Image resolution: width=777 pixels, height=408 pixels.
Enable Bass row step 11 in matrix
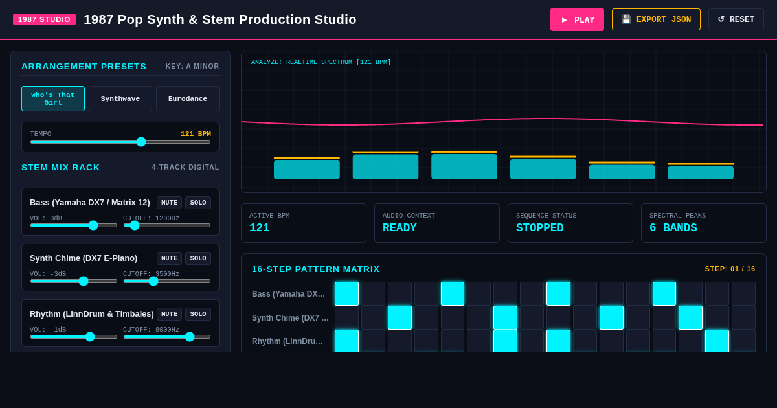tap(611, 293)
